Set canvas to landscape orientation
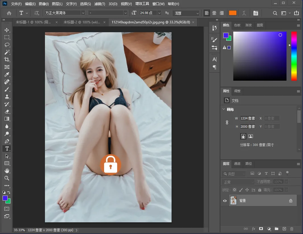This screenshot has height=234, width=303. pyautogui.click(x=251, y=136)
